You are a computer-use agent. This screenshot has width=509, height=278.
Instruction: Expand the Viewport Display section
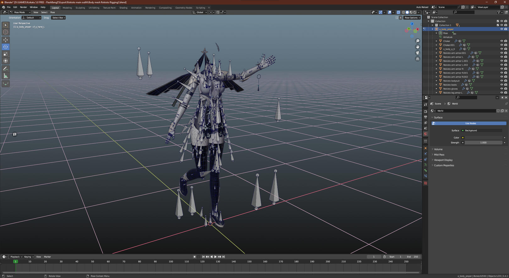pos(443,160)
